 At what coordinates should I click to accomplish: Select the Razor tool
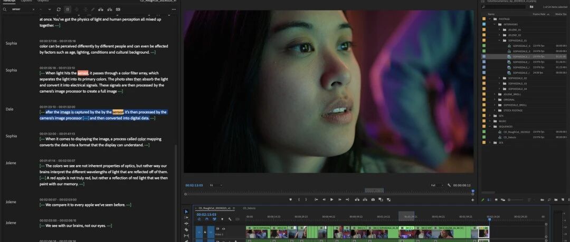[x=186, y=230]
